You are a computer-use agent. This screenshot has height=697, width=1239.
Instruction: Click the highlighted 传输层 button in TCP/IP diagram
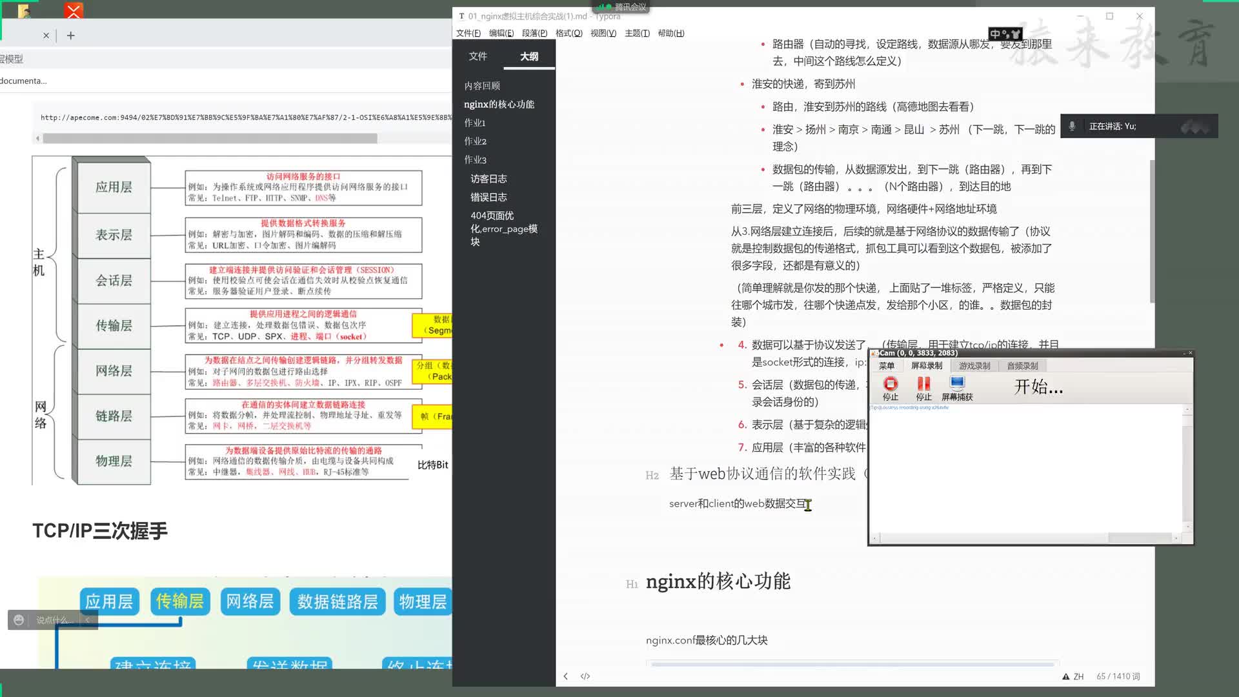pyautogui.click(x=179, y=601)
